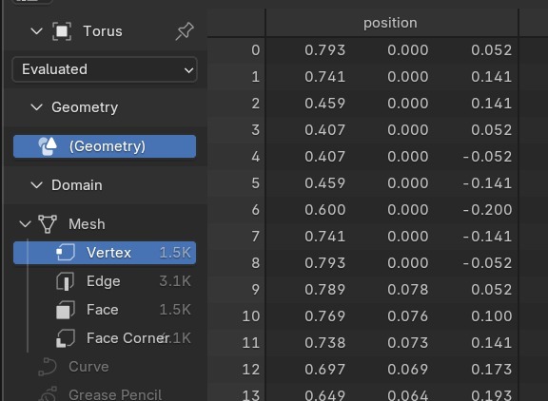The width and height of the screenshot is (548, 401).
Task: Click value 0.173 in row 12
Action: click(x=491, y=370)
